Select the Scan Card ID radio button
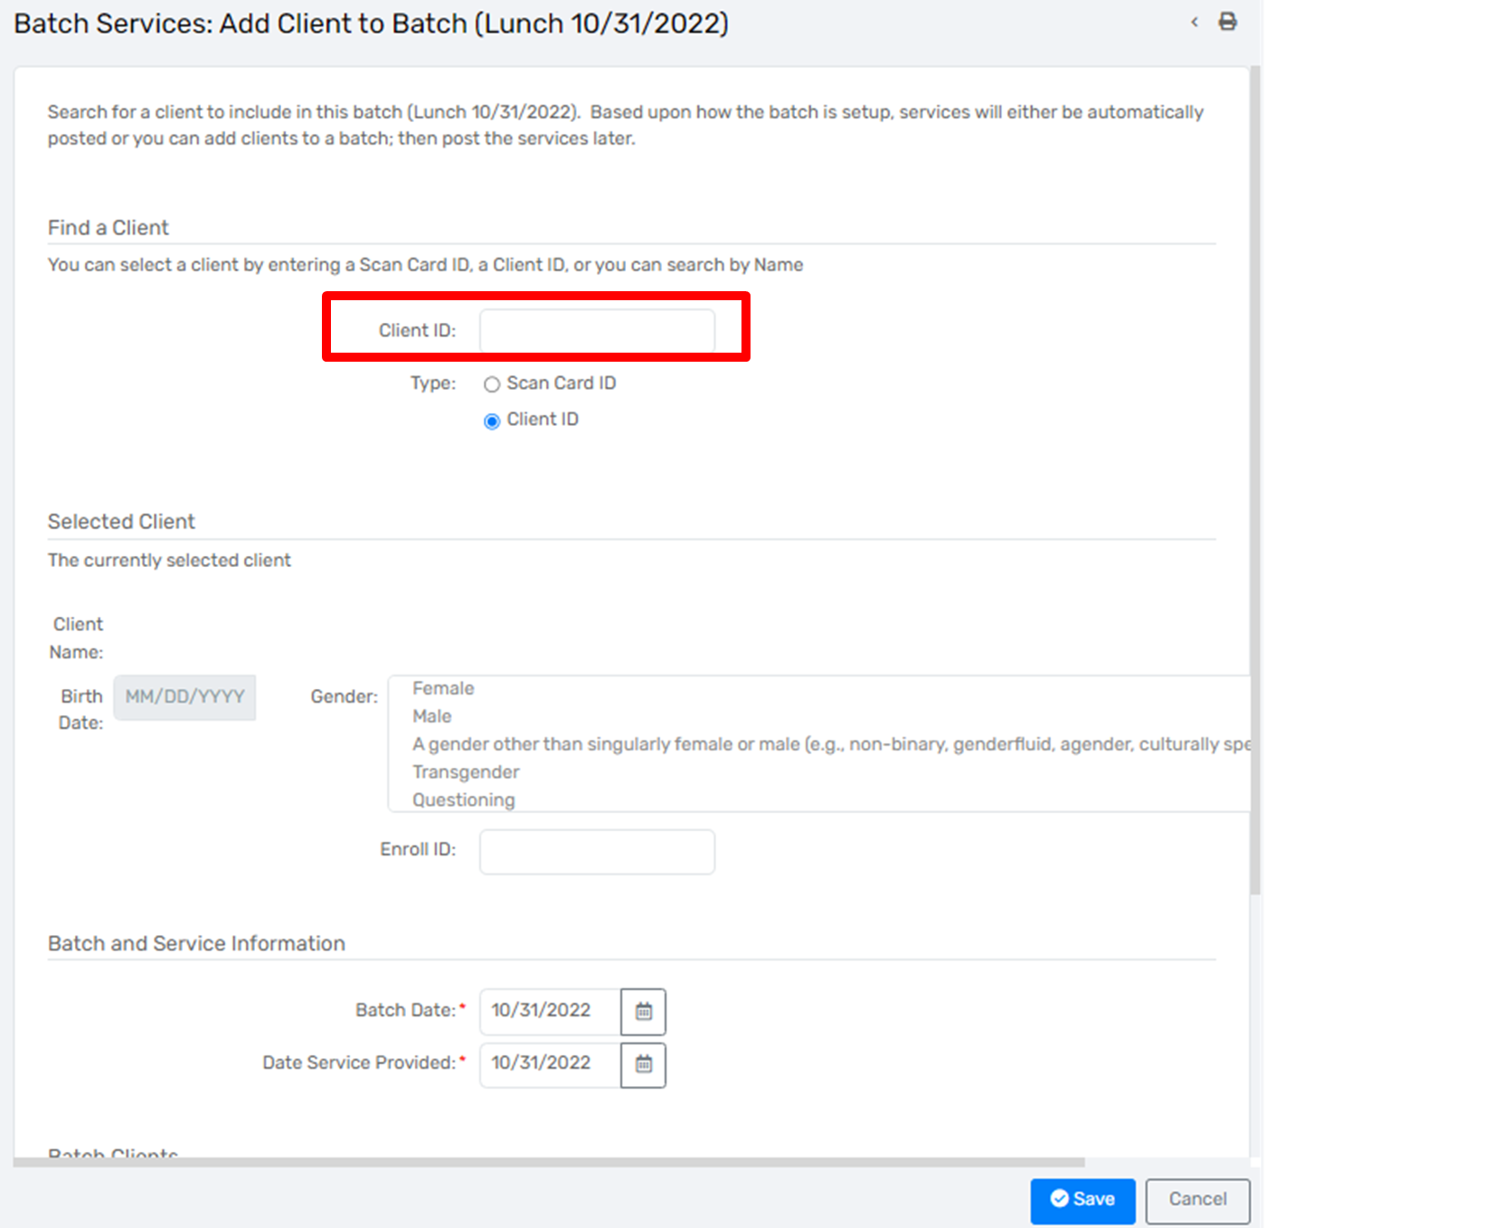Viewport: 1492px width, 1228px height. coord(492,384)
